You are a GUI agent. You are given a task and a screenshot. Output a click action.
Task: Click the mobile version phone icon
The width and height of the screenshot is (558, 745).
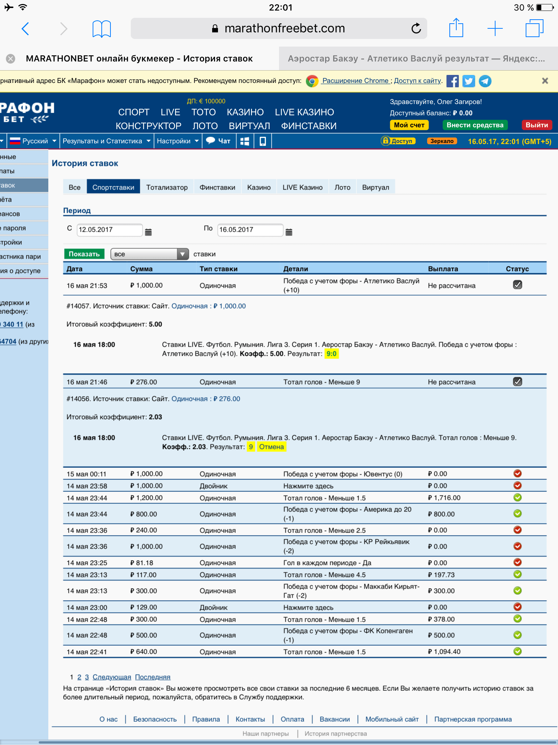pos(263,141)
